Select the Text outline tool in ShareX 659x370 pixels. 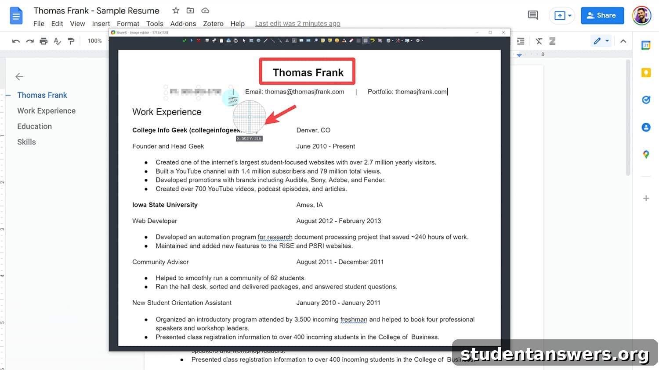[x=287, y=40]
